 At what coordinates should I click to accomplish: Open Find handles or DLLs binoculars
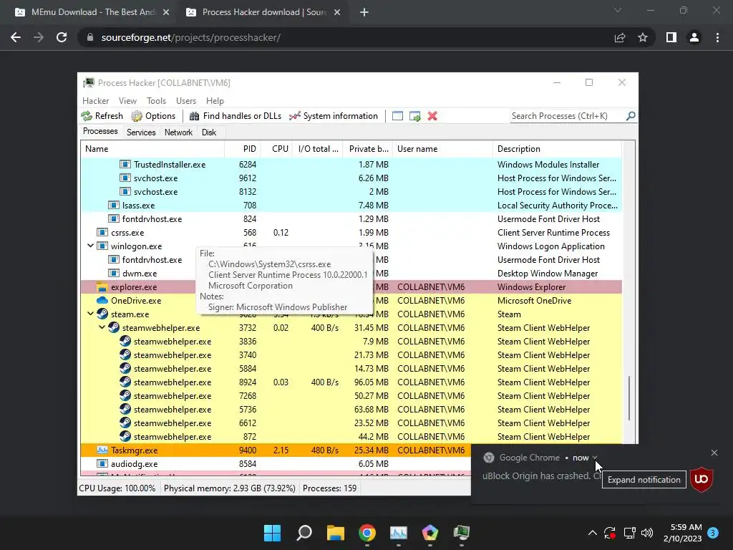pyautogui.click(x=195, y=116)
